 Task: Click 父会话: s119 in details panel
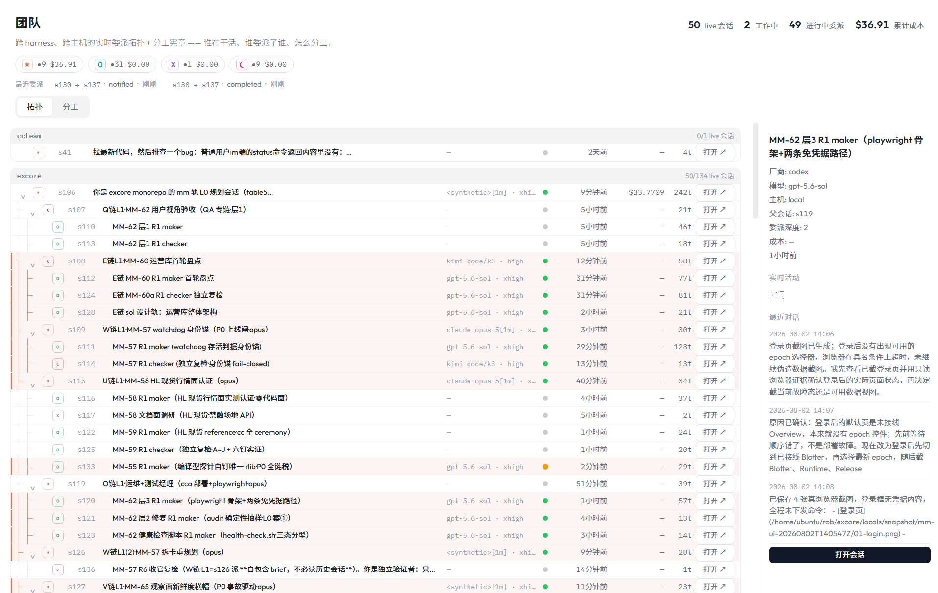(x=790, y=213)
